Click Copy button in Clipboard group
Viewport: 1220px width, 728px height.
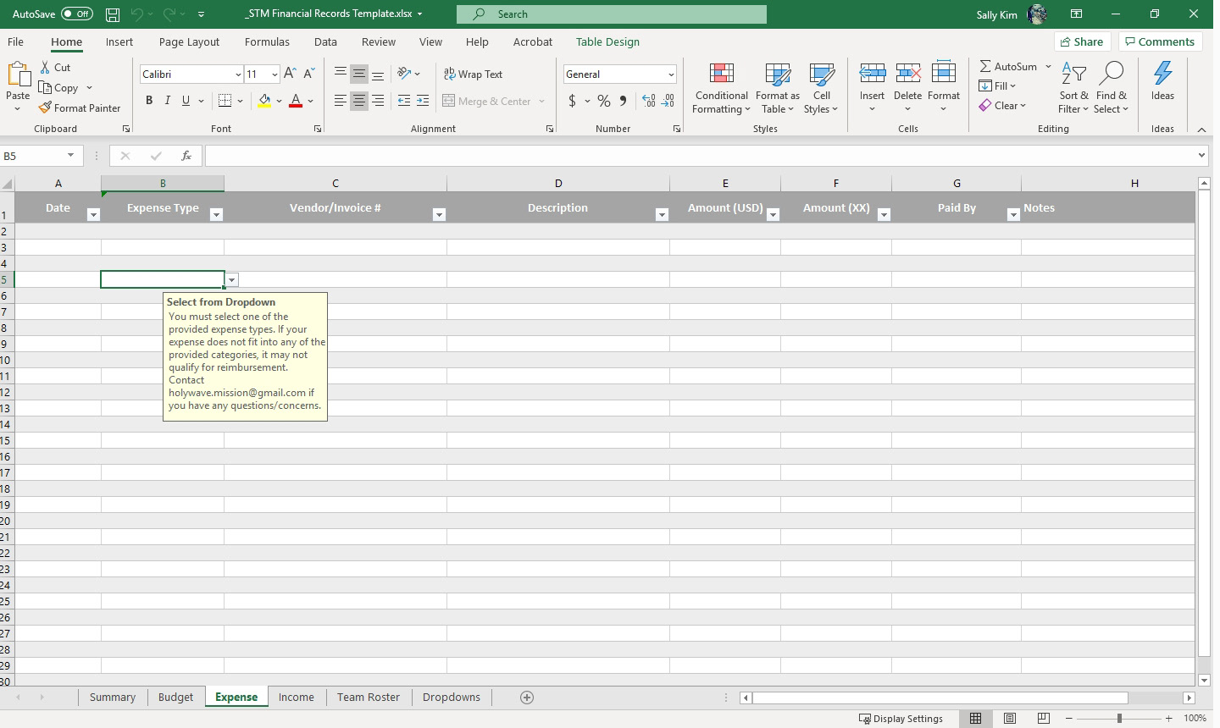[x=58, y=87]
